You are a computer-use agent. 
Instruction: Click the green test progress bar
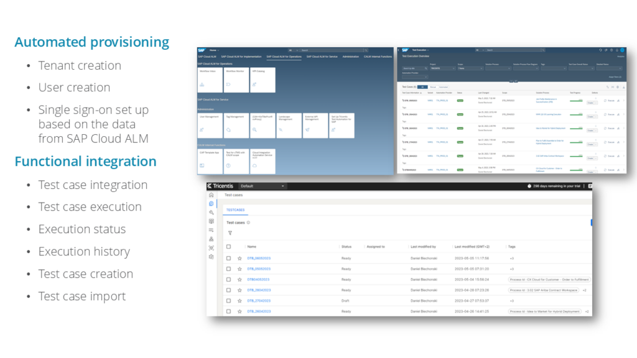coord(576,101)
